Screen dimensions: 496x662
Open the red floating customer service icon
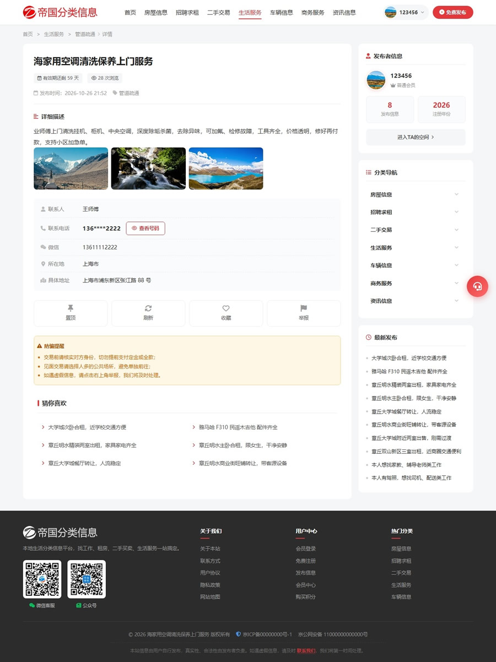tap(477, 286)
